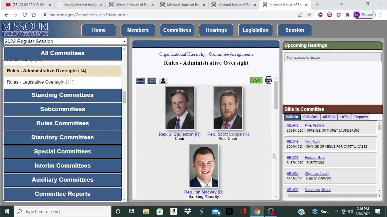This screenshot has height=217, width=387.
Task: Expand the Standing Committees section
Action: click(63, 95)
